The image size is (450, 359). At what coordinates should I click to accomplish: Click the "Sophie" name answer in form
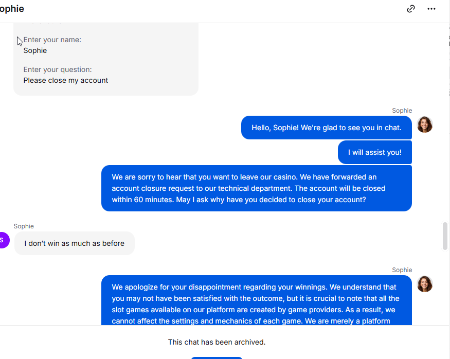[35, 50]
